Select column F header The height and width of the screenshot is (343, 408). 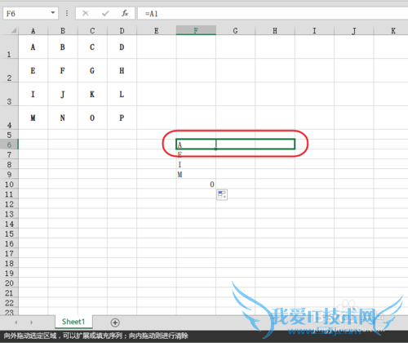point(196,30)
